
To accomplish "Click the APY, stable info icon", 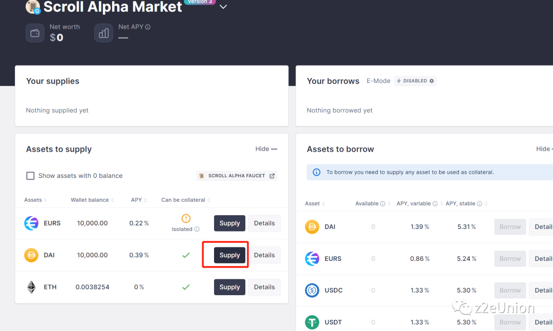I will (x=479, y=203).
